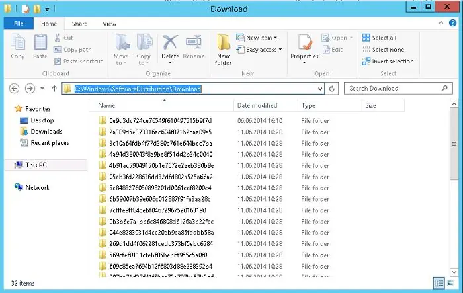Switch to large icons view in status bar
The height and width of the screenshot is (293, 463).
451,283
